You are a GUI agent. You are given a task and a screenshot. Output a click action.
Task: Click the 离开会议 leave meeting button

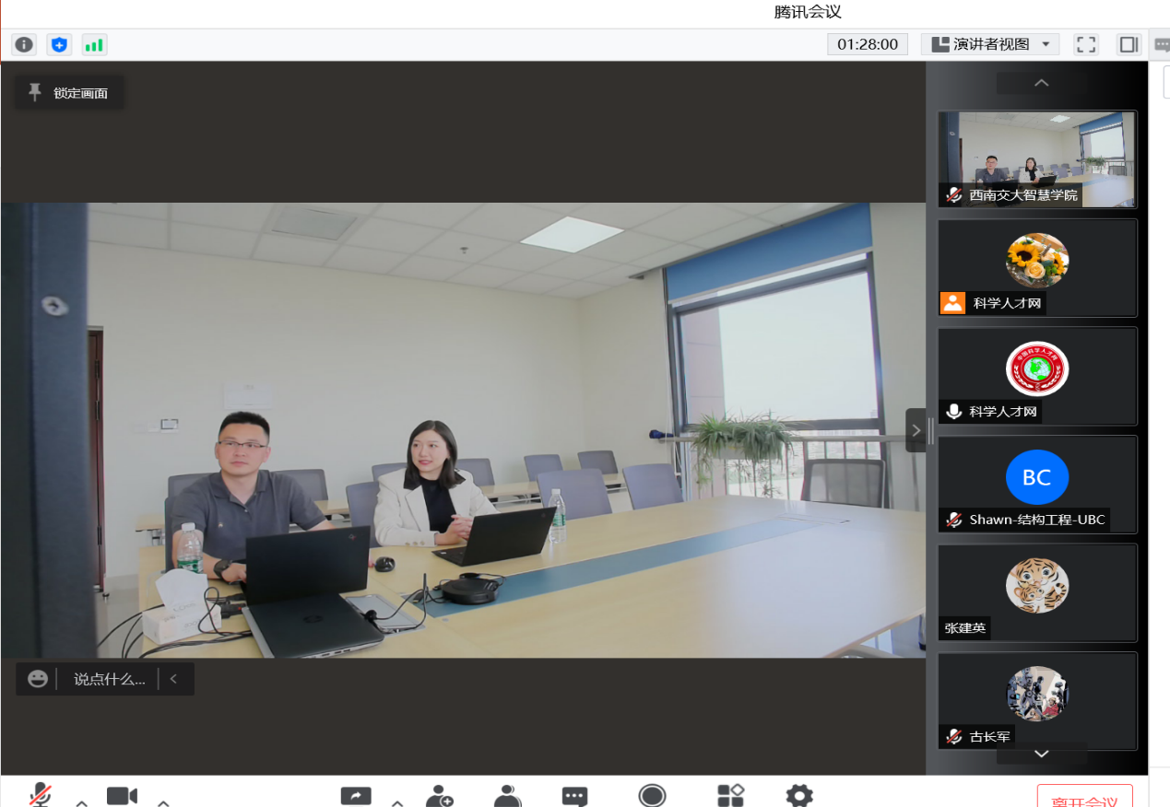pyautogui.click(x=1084, y=798)
